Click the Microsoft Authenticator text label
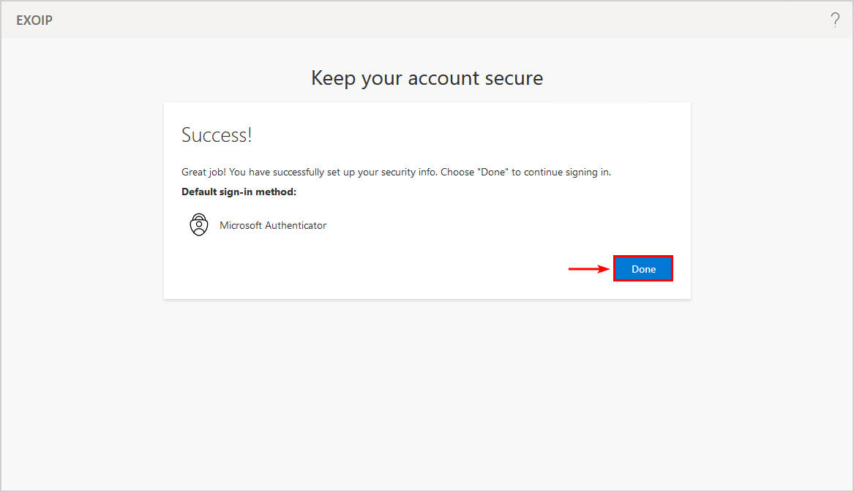This screenshot has width=854, height=492. 273,225
